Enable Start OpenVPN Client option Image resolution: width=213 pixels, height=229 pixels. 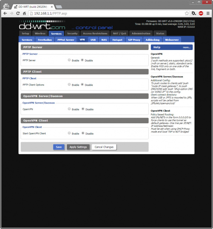point(69,133)
